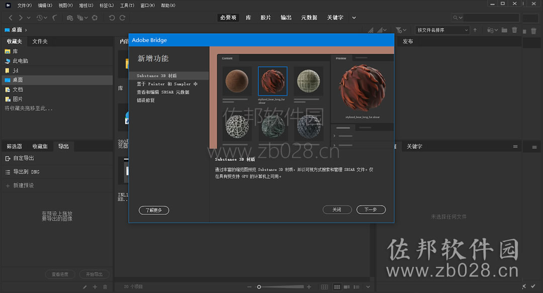
Task: Select 库 in favorites list
Action: pyautogui.click(x=57, y=52)
